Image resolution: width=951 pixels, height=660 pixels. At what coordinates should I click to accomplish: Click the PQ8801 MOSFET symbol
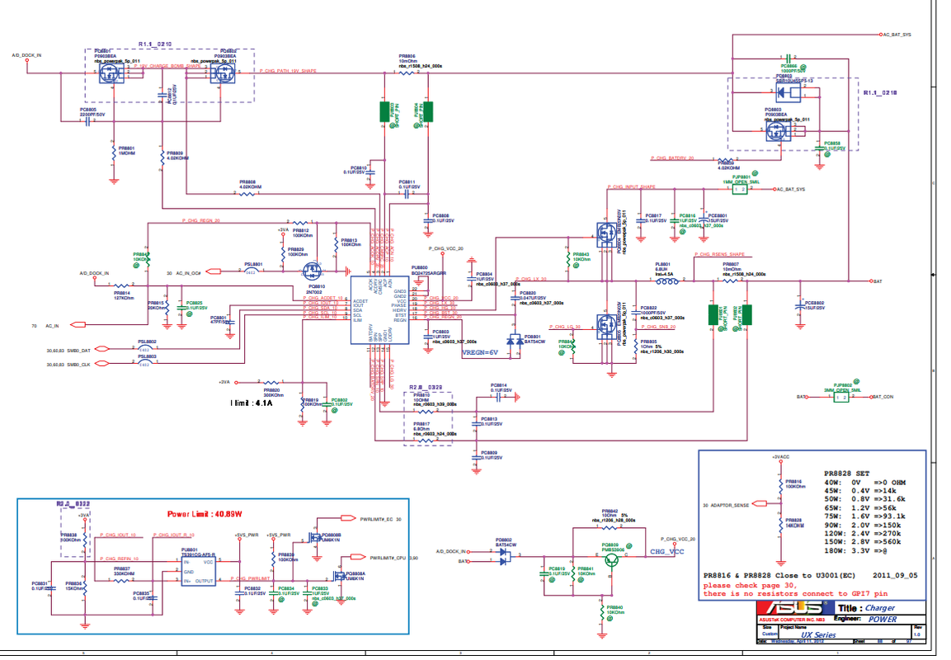(x=111, y=73)
